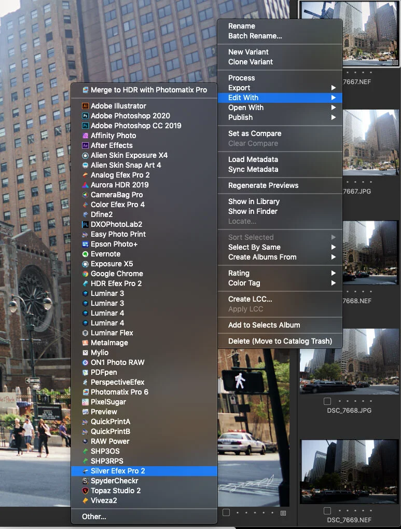Click the ON1 Photo RAW icon
The width and height of the screenshot is (401, 529).
pyautogui.click(x=85, y=362)
